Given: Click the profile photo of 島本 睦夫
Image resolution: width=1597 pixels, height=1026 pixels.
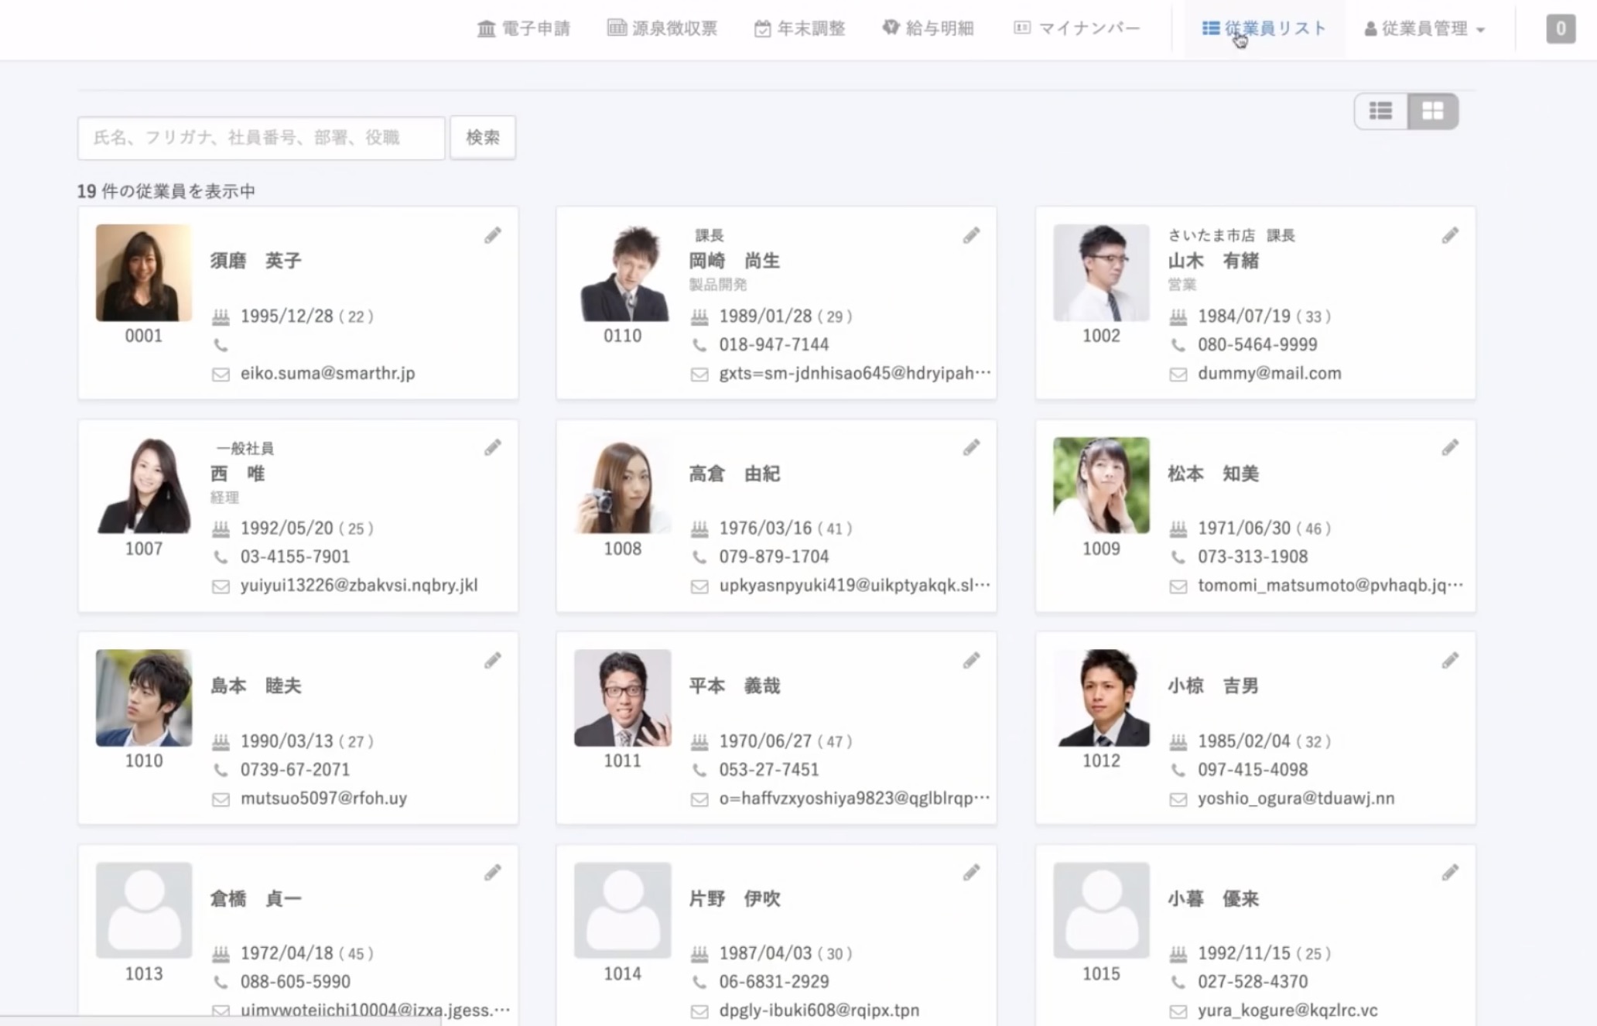Looking at the screenshot, I should (144, 698).
